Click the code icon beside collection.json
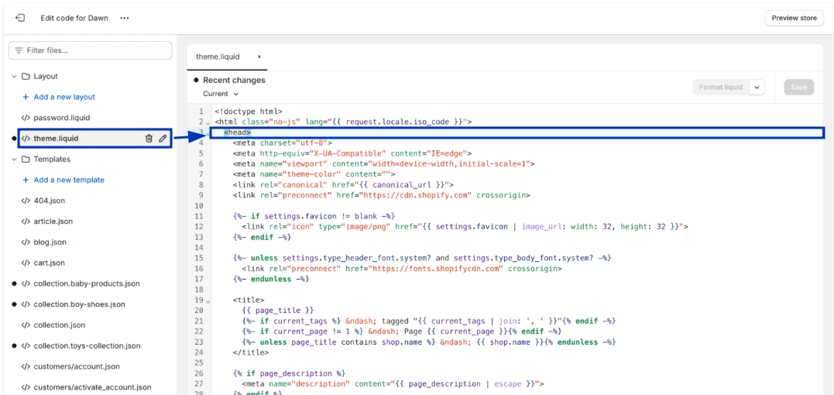The image size is (834, 395). 26,325
